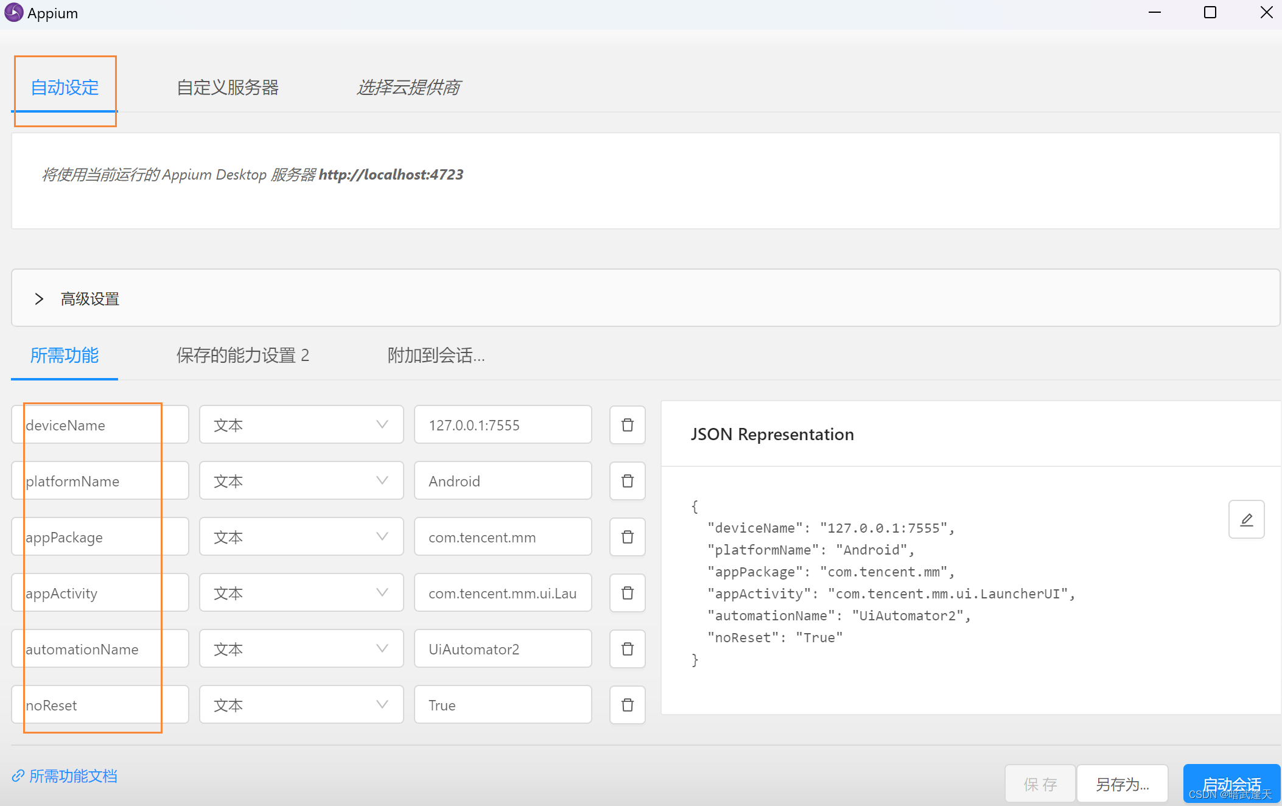Edit the raw JSON representation
This screenshot has width=1282, height=806.
coord(1246,519)
